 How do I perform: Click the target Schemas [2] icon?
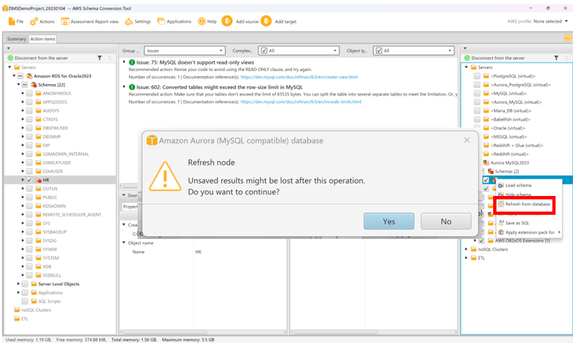[x=490, y=171]
